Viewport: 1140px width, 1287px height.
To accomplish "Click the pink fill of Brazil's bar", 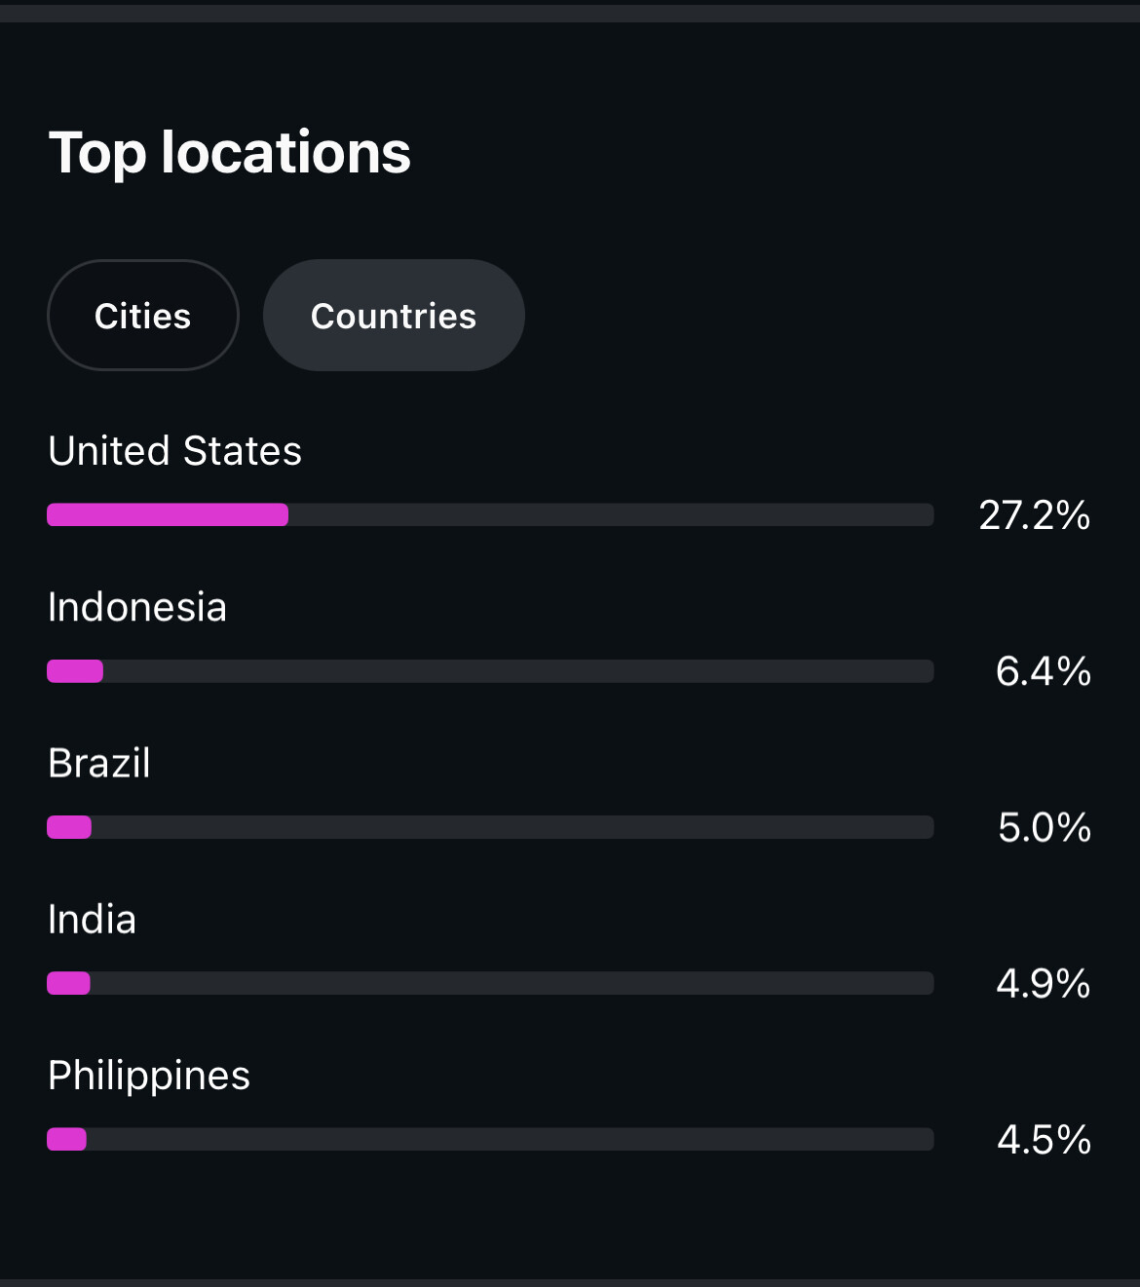I will point(69,827).
